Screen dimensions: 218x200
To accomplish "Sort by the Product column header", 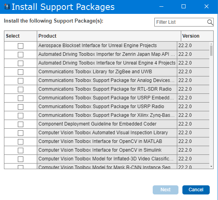I will point(109,36).
